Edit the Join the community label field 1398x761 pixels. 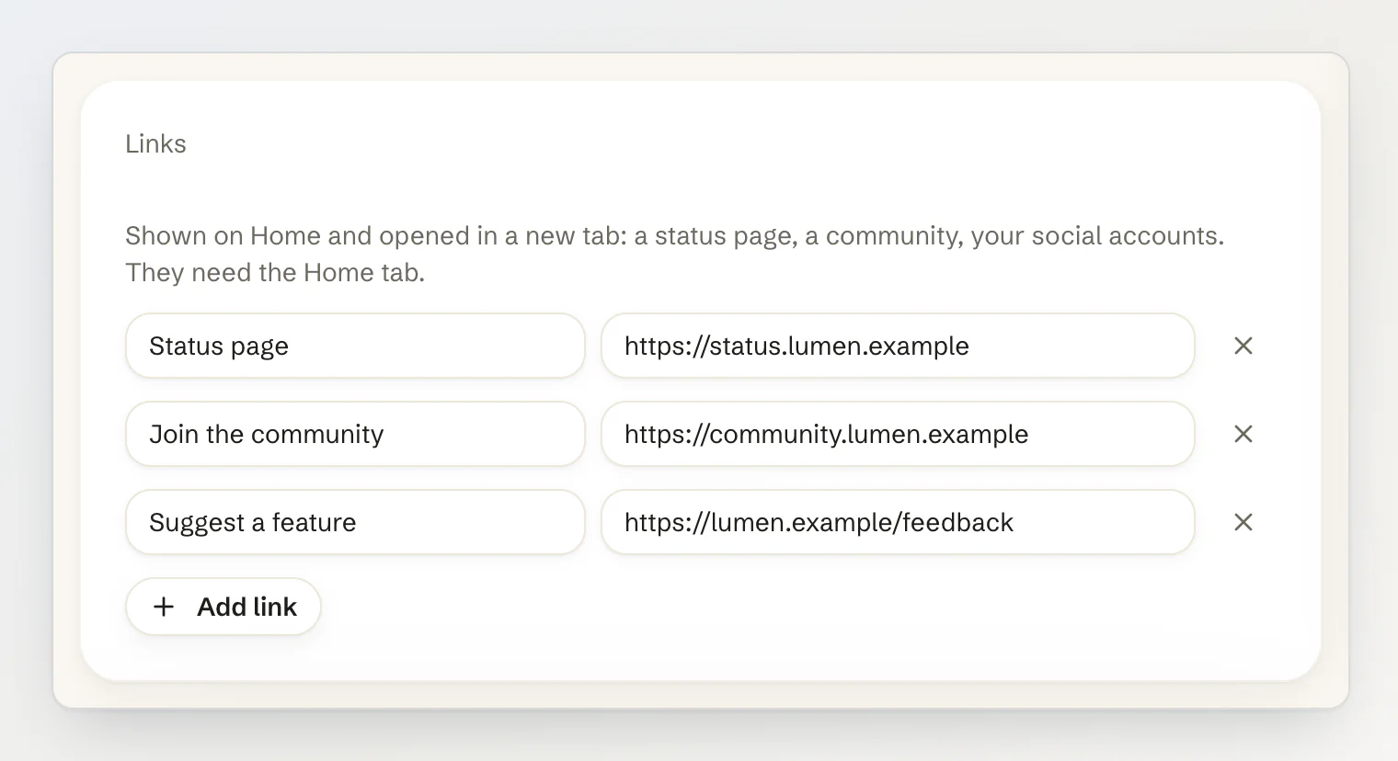click(355, 434)
